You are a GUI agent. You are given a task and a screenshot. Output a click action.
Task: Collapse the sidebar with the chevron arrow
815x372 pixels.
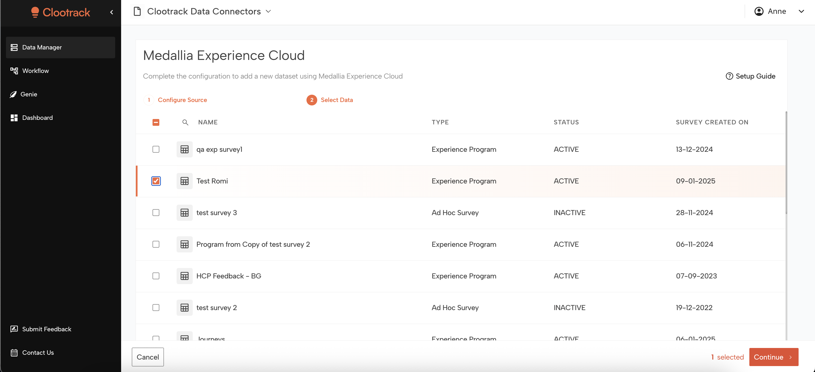click(x=111, y=12)
